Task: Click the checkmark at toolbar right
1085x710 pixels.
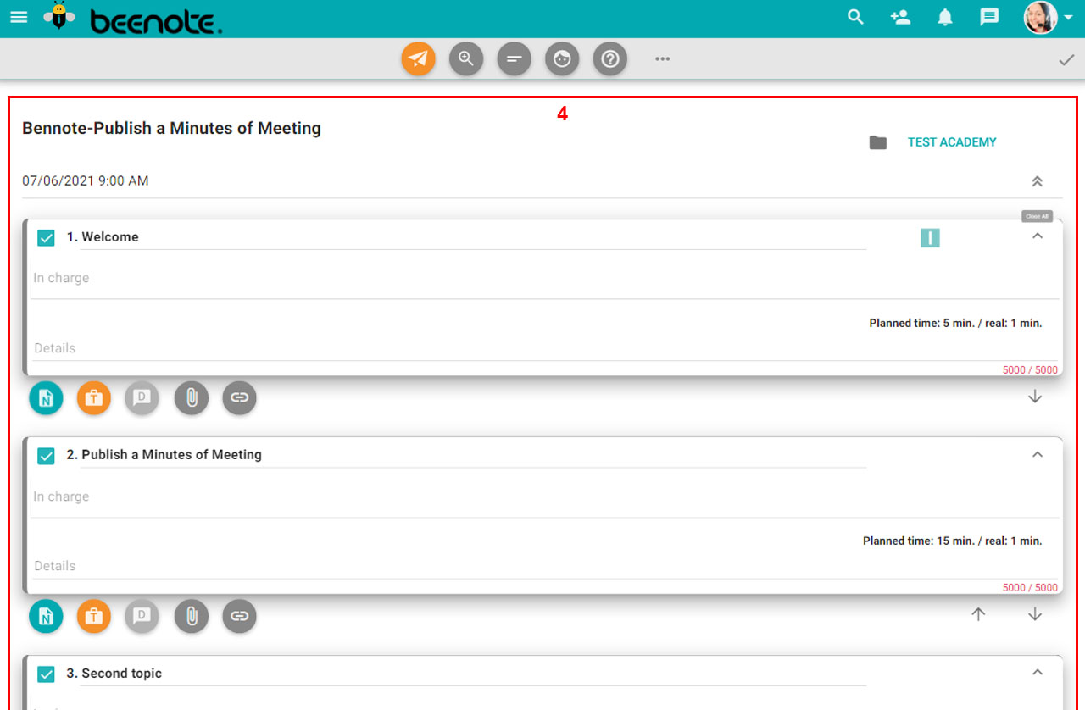Action: [1066, 60]
